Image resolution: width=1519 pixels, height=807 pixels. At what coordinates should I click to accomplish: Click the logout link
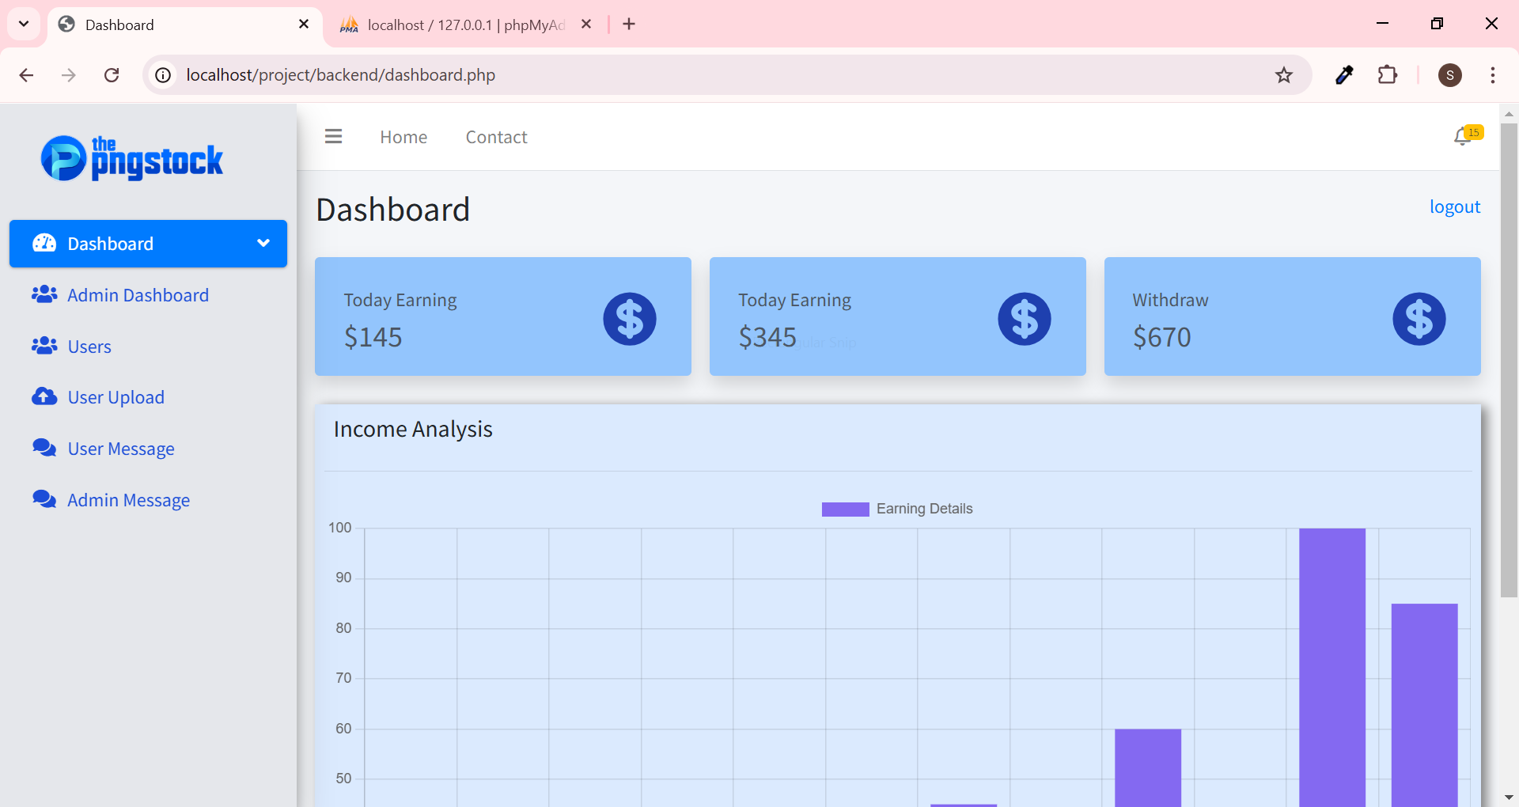pyautogui.click(x=1455, y=206)
